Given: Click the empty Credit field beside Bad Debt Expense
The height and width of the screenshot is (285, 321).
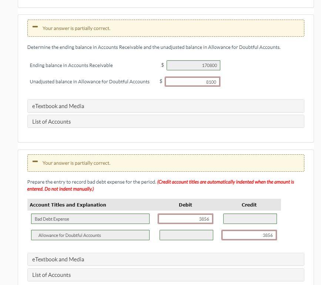Looking at the screenshot, I should [250, 219].
